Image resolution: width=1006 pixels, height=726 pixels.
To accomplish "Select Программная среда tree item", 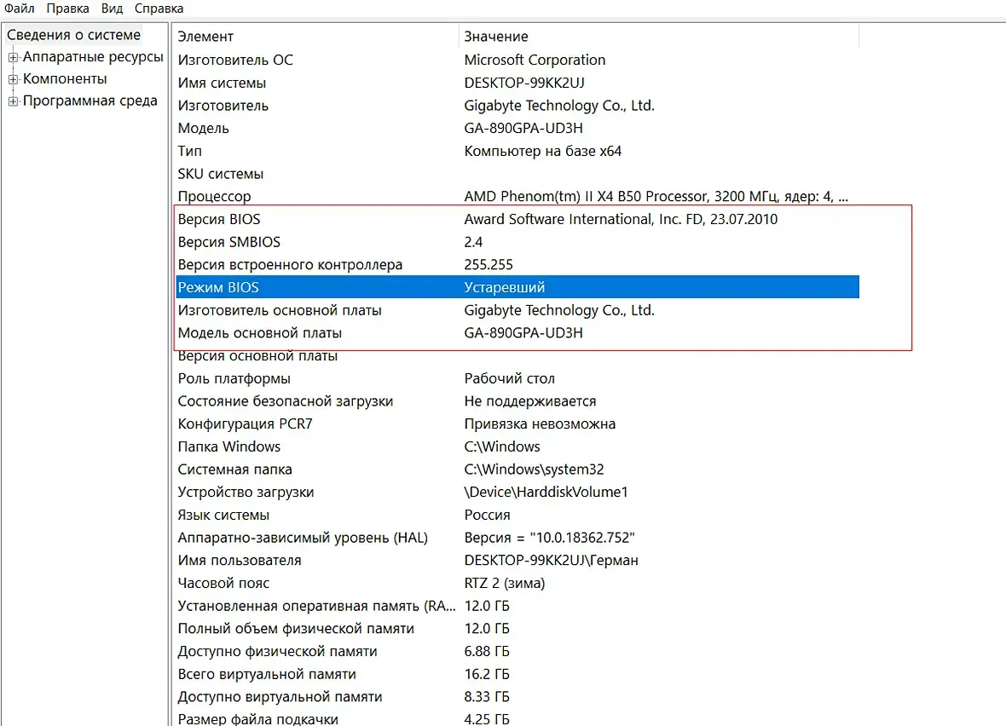I will [x=90, y=101].
